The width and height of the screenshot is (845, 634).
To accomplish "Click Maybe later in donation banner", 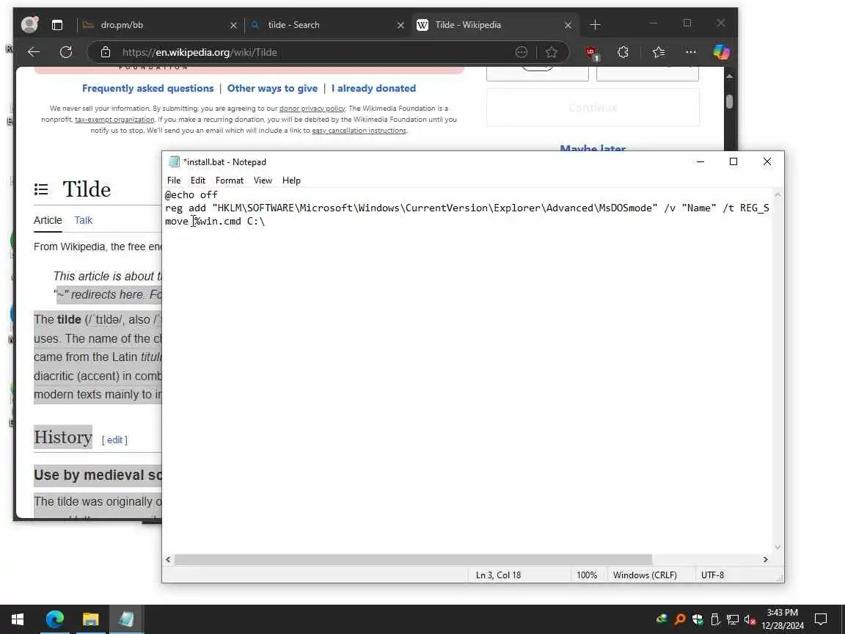I will tap(592, 147).
